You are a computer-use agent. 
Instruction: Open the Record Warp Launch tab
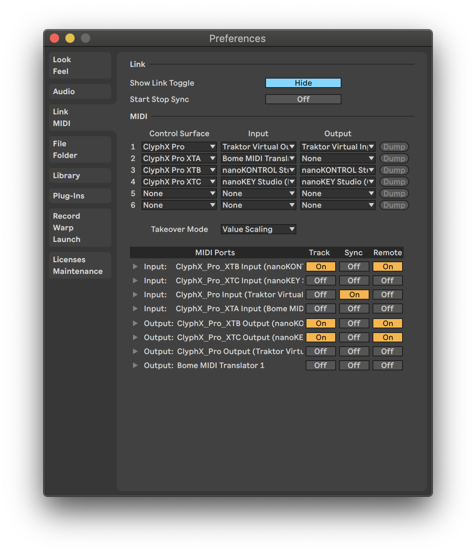pos(80,228)
